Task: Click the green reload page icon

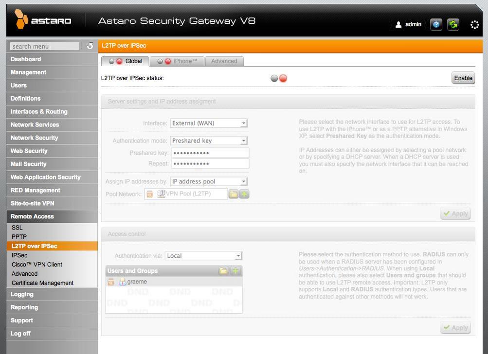Action: pyautogui.click(x=453, y=25)
